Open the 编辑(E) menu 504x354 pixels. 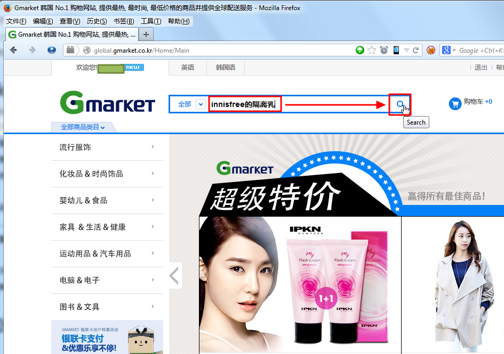pyautogui.click(x=43, y=21)
